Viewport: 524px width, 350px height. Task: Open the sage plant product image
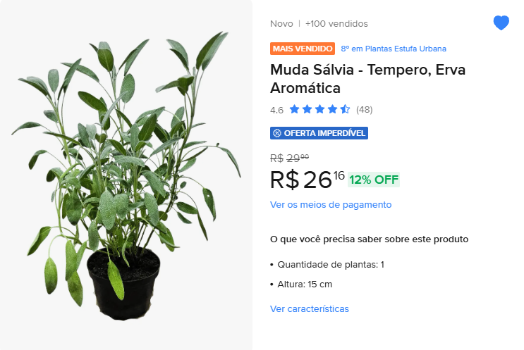126,175
